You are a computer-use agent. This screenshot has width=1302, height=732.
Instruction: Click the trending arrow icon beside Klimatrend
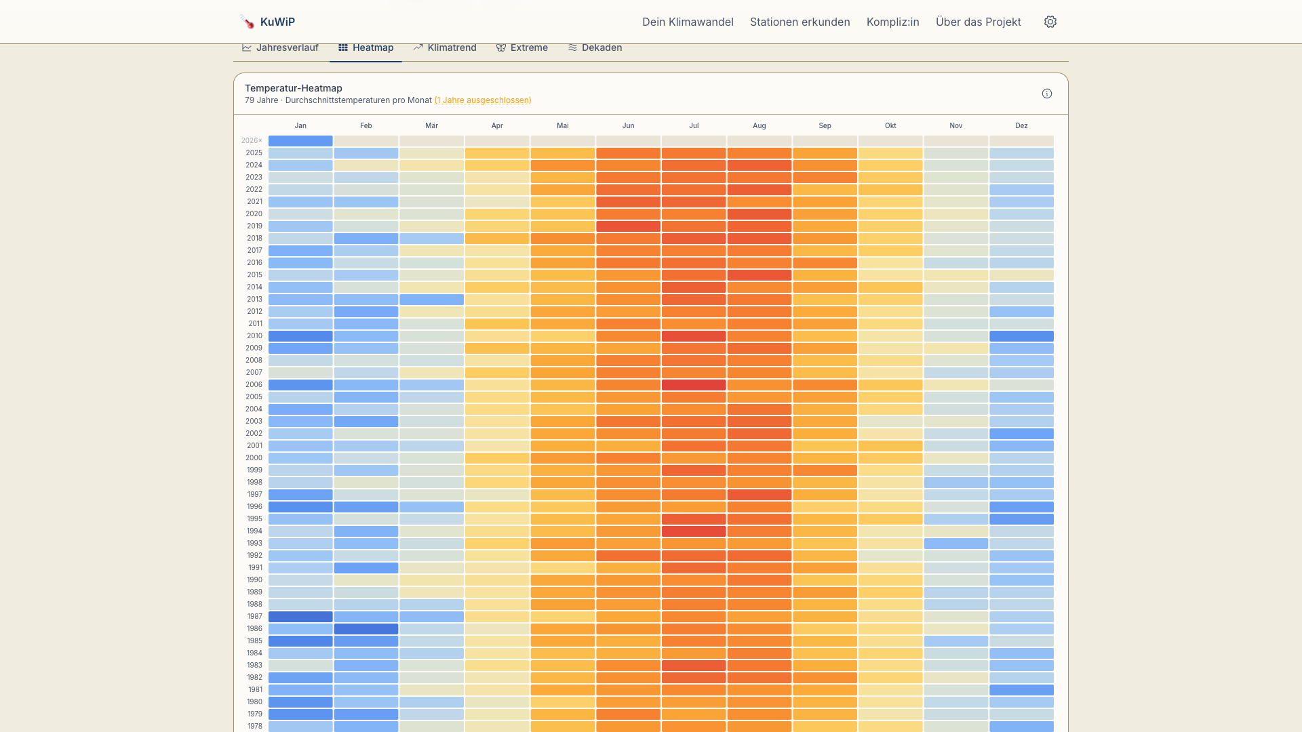[x=418, y=47]
